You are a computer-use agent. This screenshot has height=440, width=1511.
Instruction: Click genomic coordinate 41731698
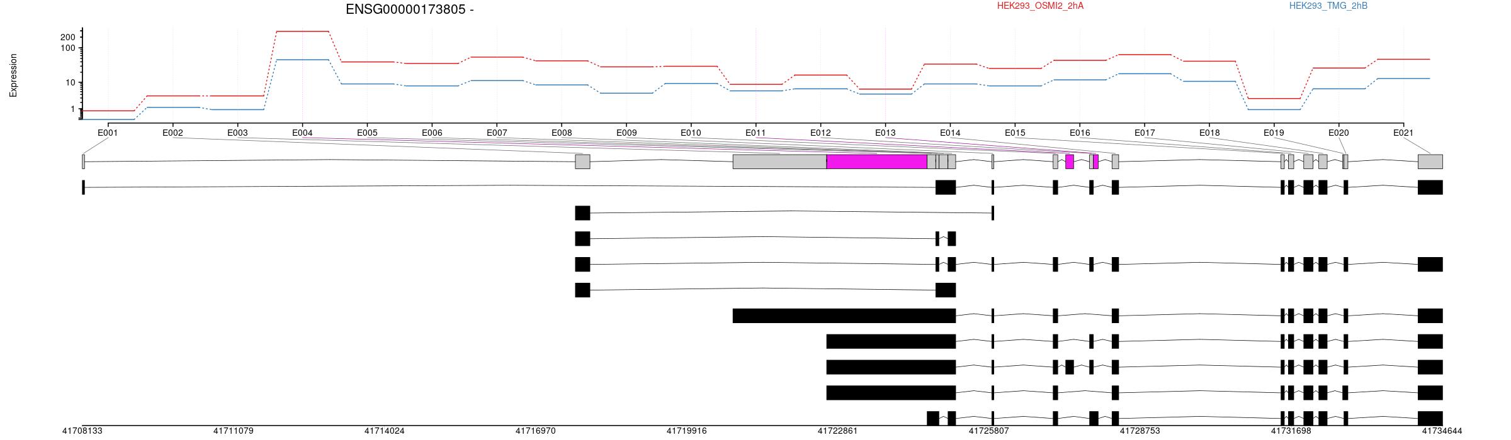tap(1291, 431)
